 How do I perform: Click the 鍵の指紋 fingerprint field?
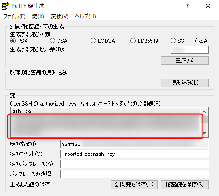[135, 144]
